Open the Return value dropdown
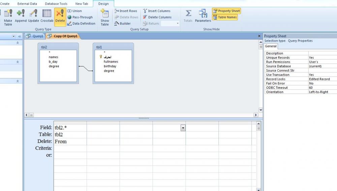 178,24
